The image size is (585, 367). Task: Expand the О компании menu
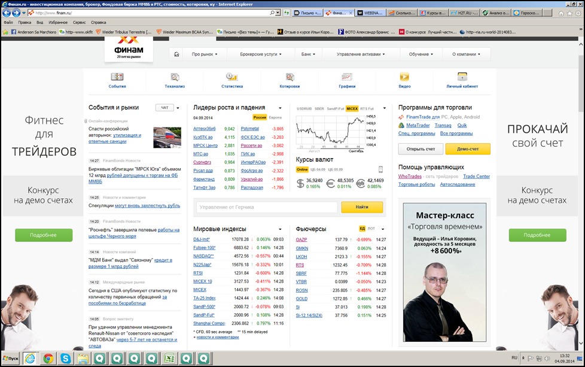(x=467, y=54)
